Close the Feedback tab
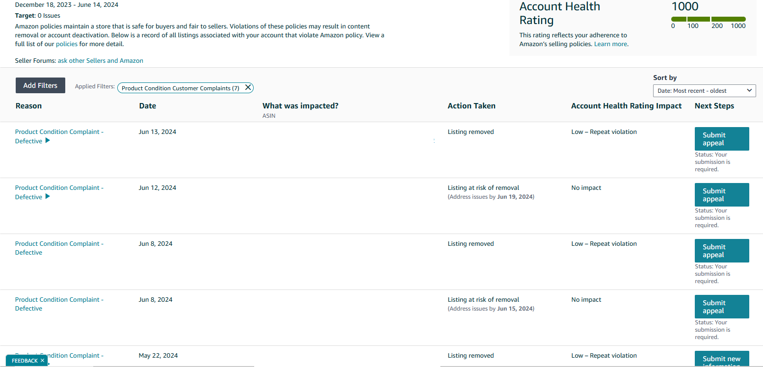The width and height of the screenshot is (763, 367). pyautogui.click(x=43, y=361)
